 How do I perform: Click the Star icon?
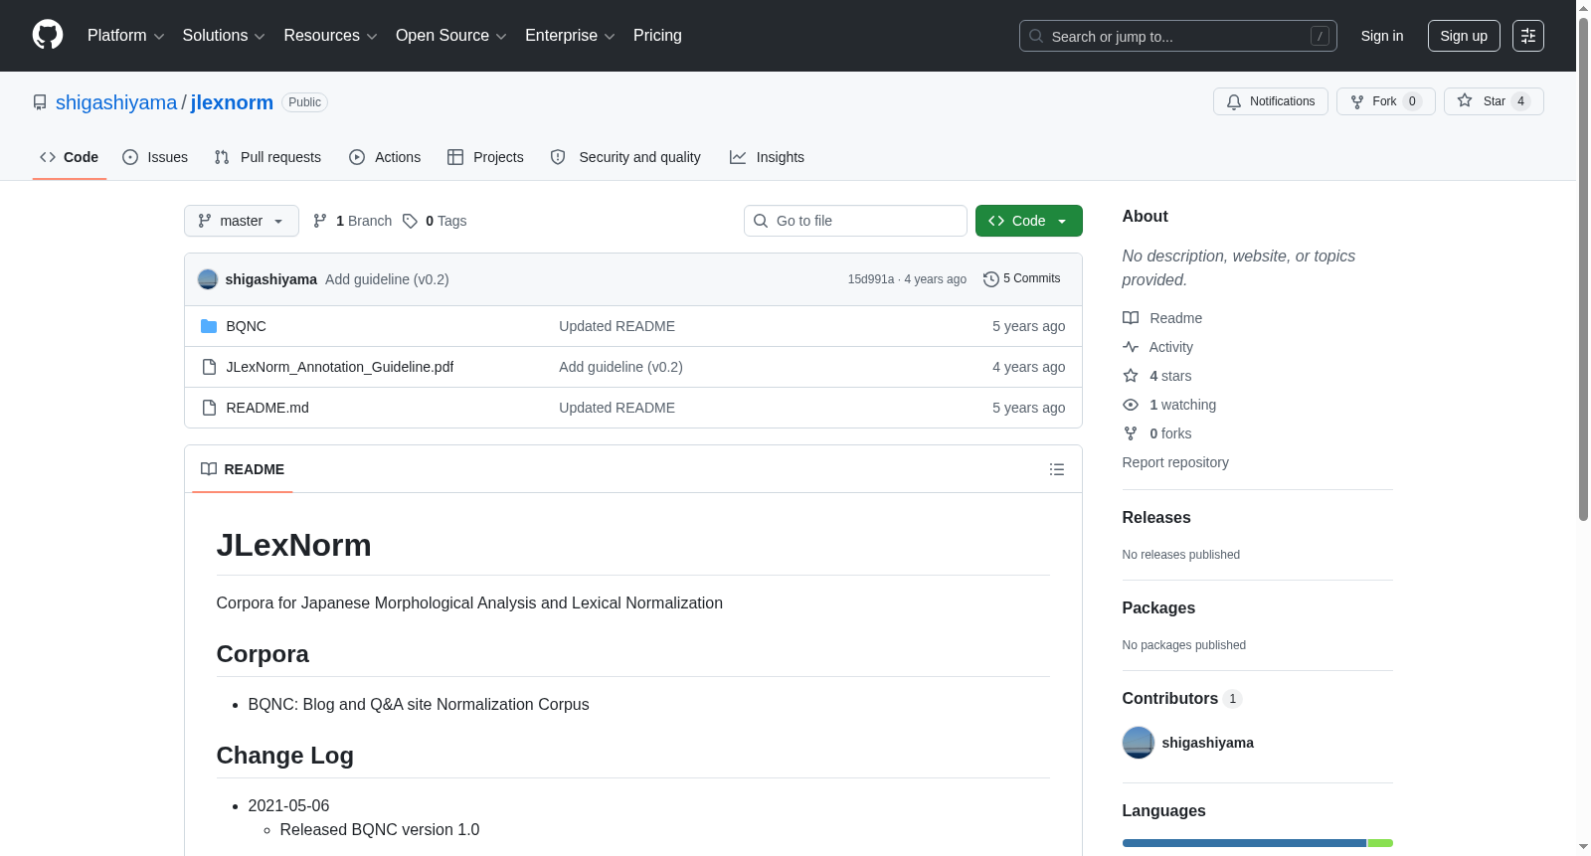coord(1465,100)
